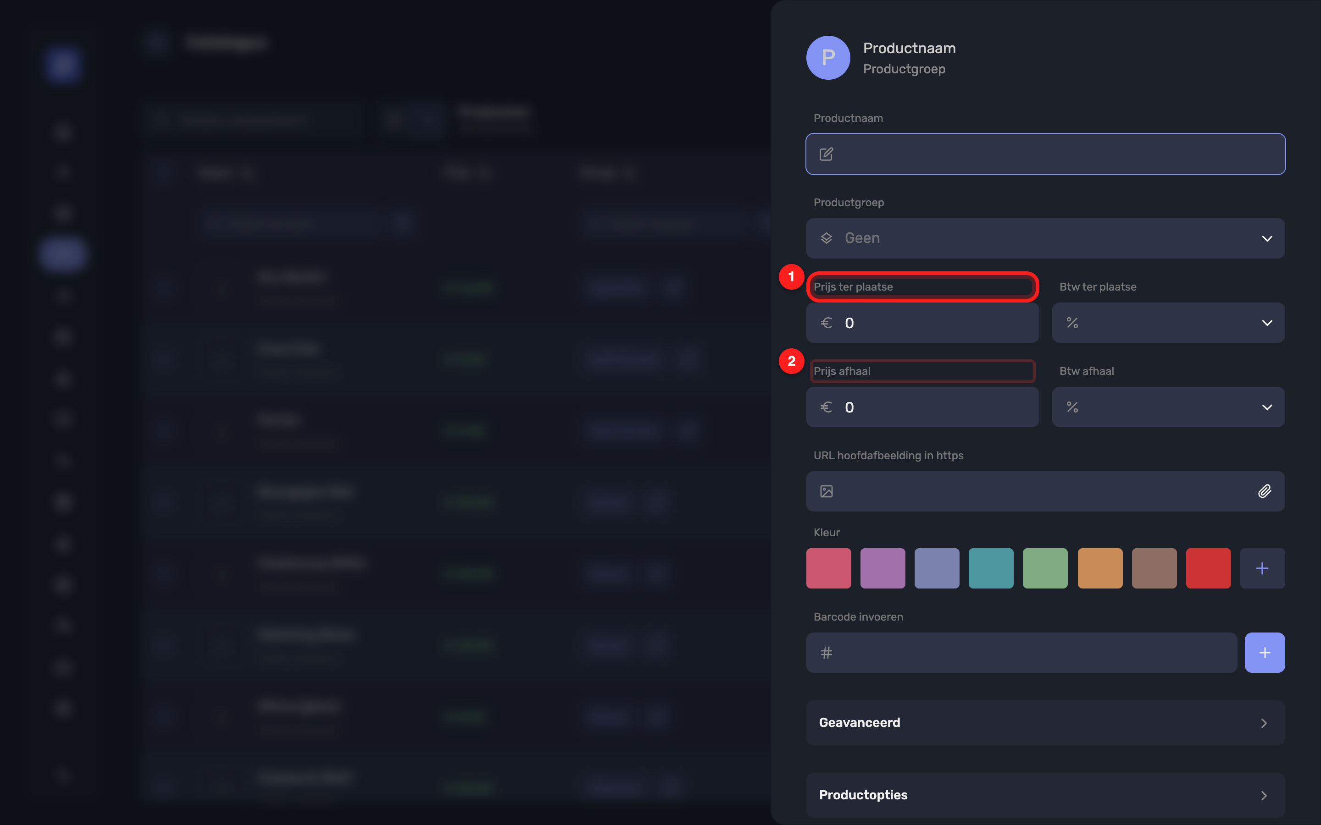Select the teal color swatch
Image resolution: width=1321 pixels, height=825 pixels.
coord(991,568)
